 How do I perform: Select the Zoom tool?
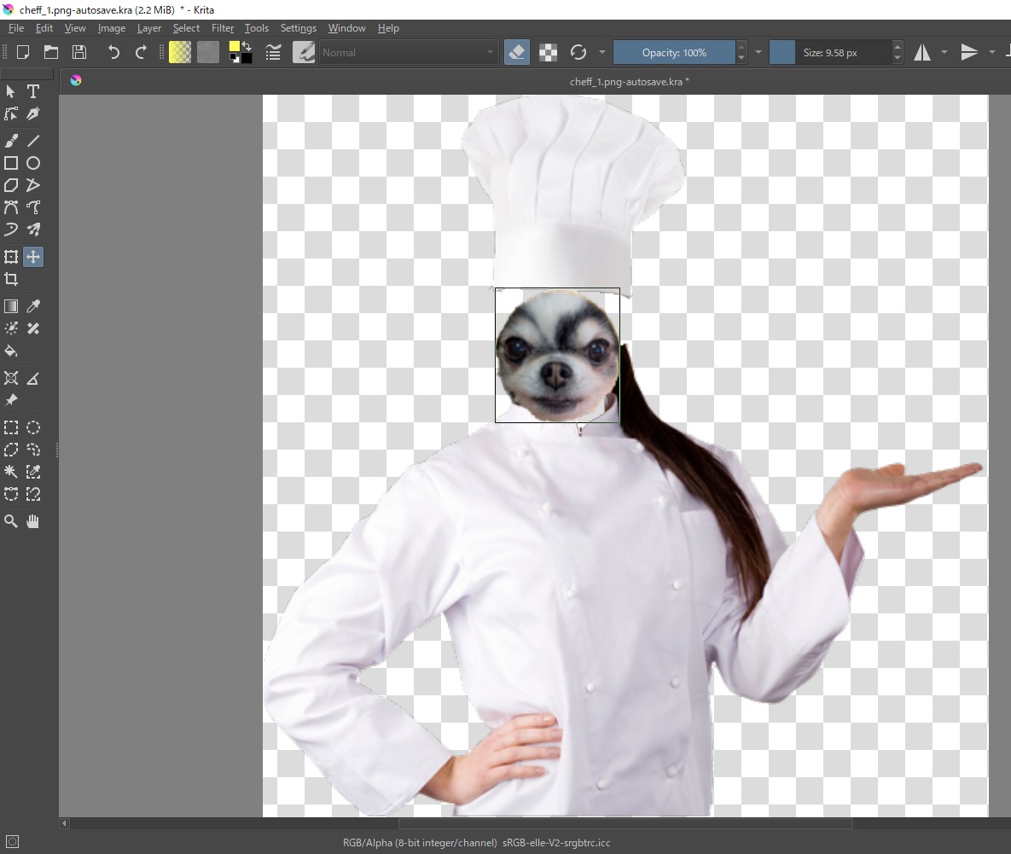click(x=11, y=521)
